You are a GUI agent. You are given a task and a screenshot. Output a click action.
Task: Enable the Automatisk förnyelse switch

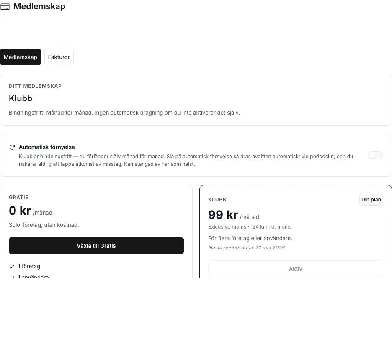click(376, 155)
